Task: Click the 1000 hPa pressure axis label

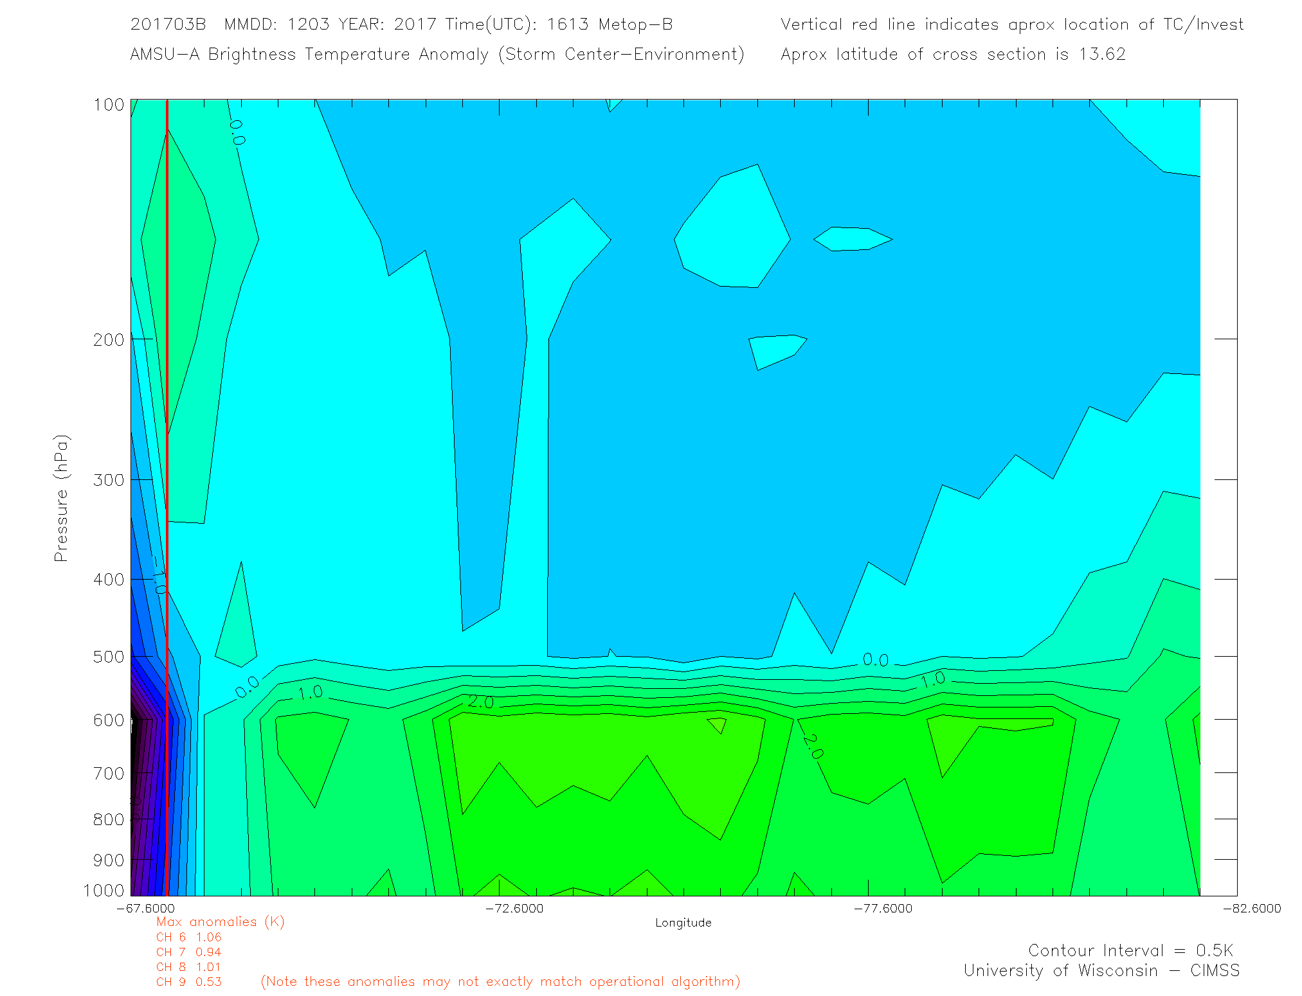Action: [x=104, y=890]
